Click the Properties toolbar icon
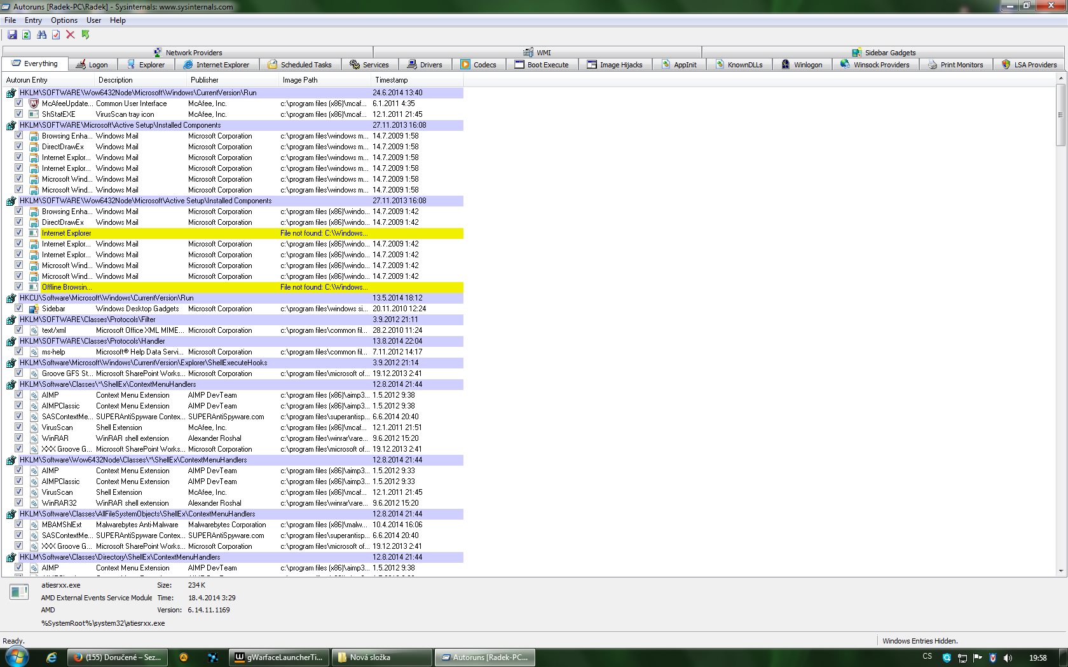The width and height of the screenshot is (1068, 667). pyautogui.click(x=56, y=35)
